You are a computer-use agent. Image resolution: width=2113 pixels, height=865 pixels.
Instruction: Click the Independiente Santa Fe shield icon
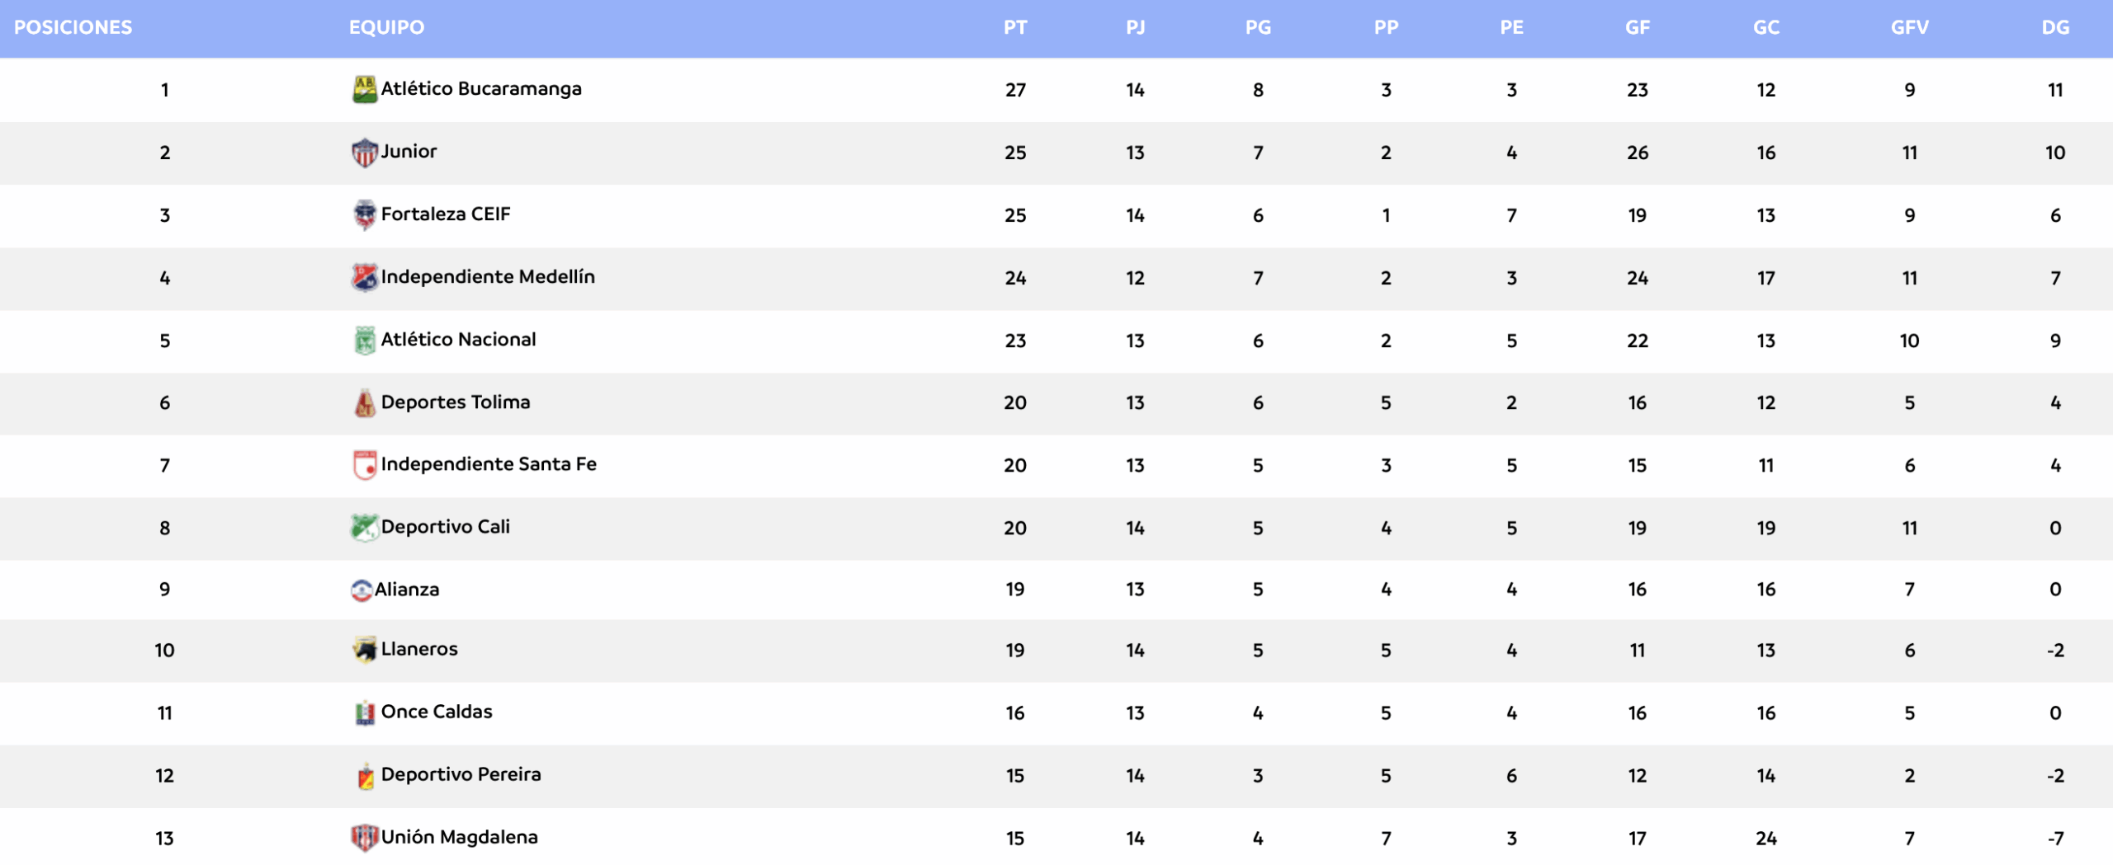[364, 465]
